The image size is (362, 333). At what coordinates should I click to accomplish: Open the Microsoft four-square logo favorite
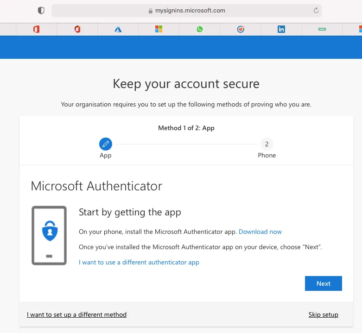point(159,29)
